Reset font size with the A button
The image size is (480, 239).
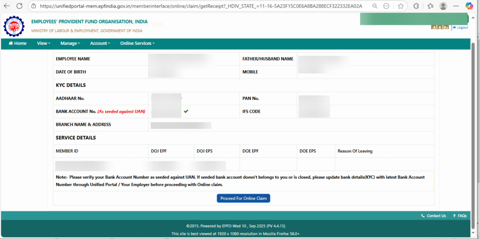point(439,28)
